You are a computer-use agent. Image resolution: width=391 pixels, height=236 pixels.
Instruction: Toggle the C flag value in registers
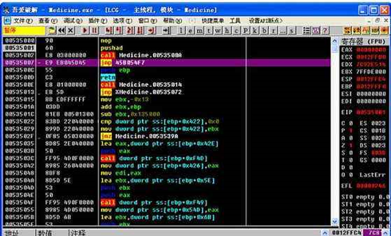[351, 124]
